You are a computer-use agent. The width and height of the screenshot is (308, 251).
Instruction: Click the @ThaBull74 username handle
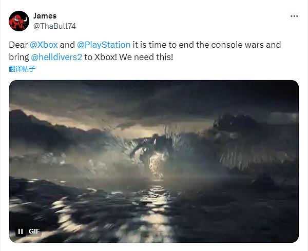click(54, 26)
